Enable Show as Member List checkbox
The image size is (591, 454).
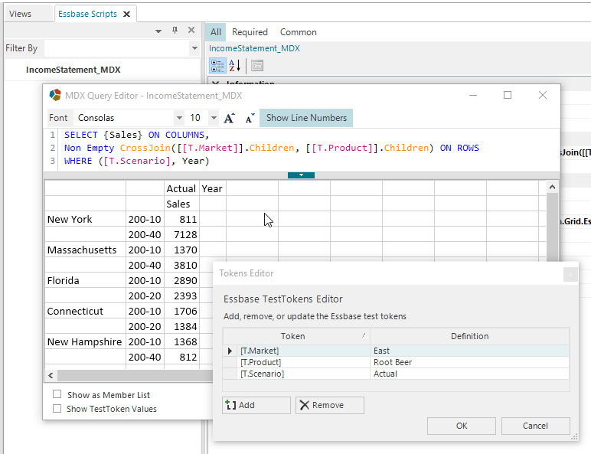(x=57, y=394)
